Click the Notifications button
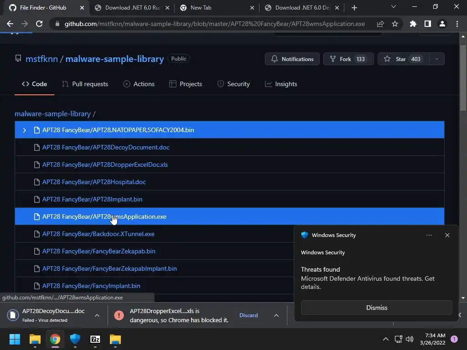 (x=292, y=59)
